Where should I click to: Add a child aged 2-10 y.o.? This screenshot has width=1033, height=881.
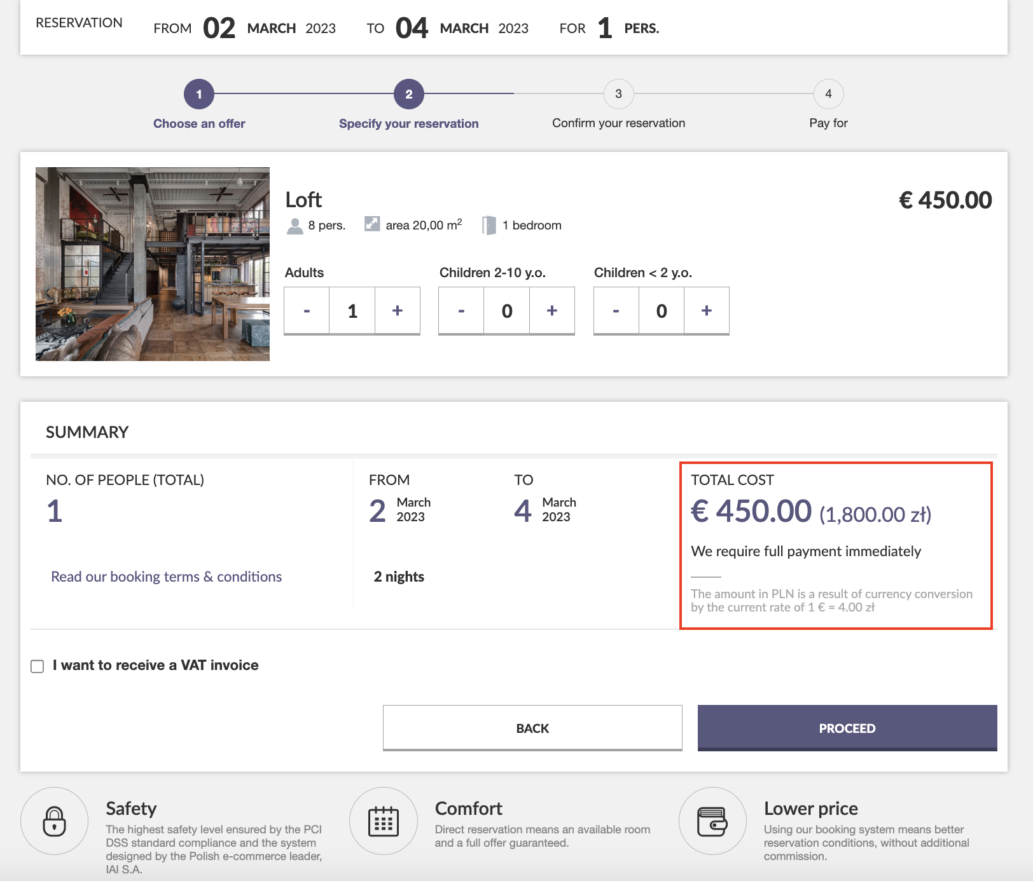click(552, 310)
